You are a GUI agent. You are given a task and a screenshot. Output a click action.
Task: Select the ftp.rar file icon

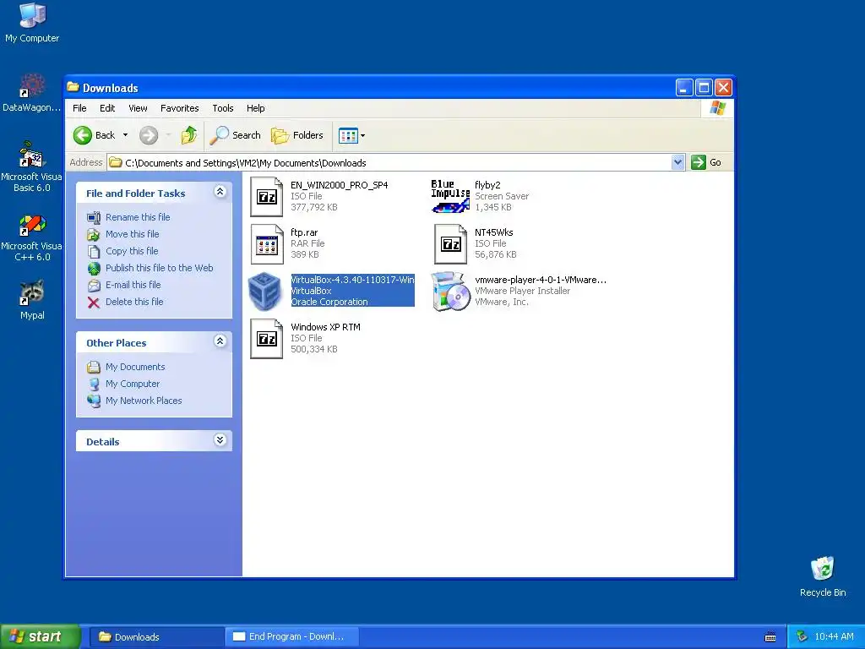pyautogui.click(x=266, y=244)
